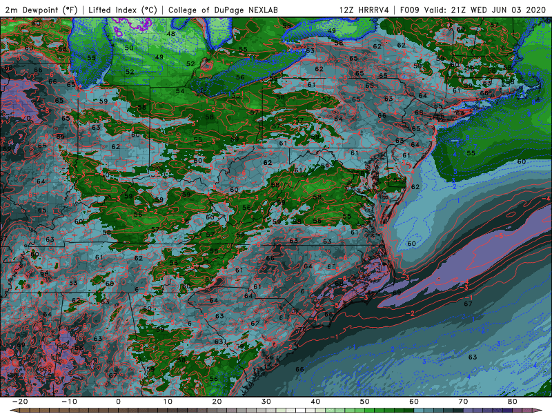
Task: Click the '-20' color bar label
Action: pyautogui.click(x=20, y=402)
